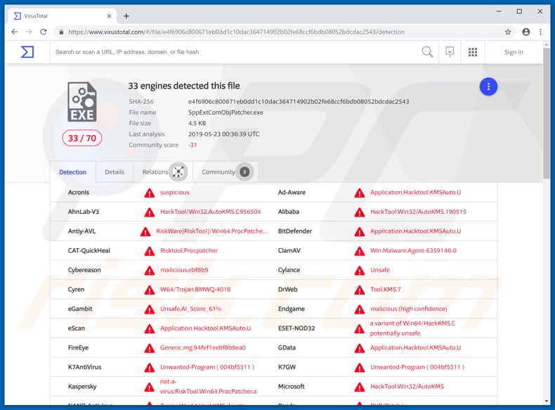The height and width of the screenshot is (410, 555).
Task: Open the apps grid icon
Action: 473,52
